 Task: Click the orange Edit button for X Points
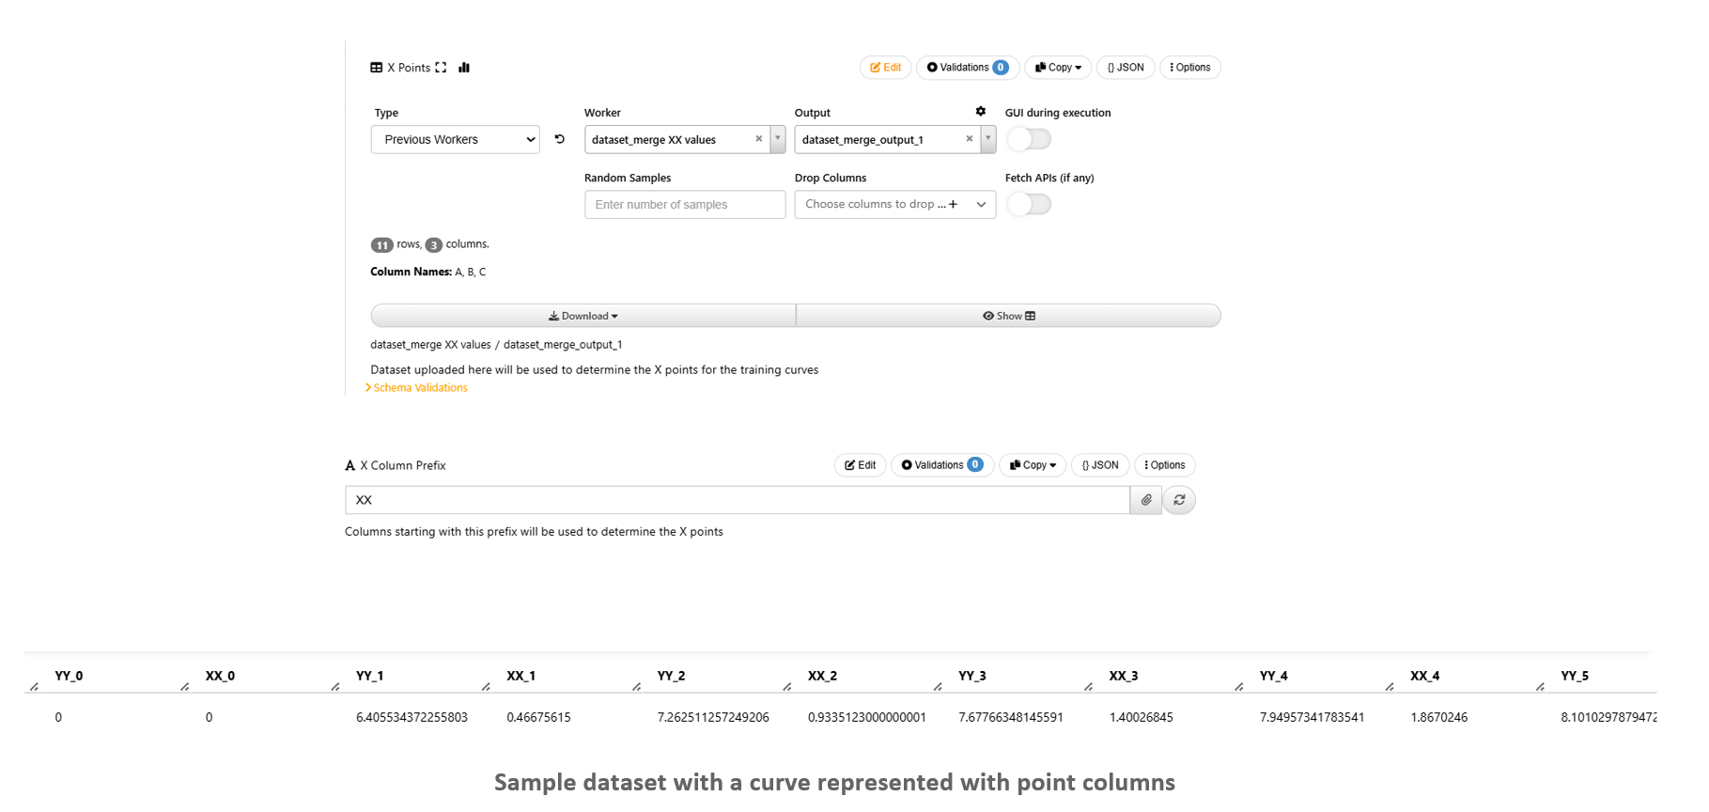(x=885, y=68)
